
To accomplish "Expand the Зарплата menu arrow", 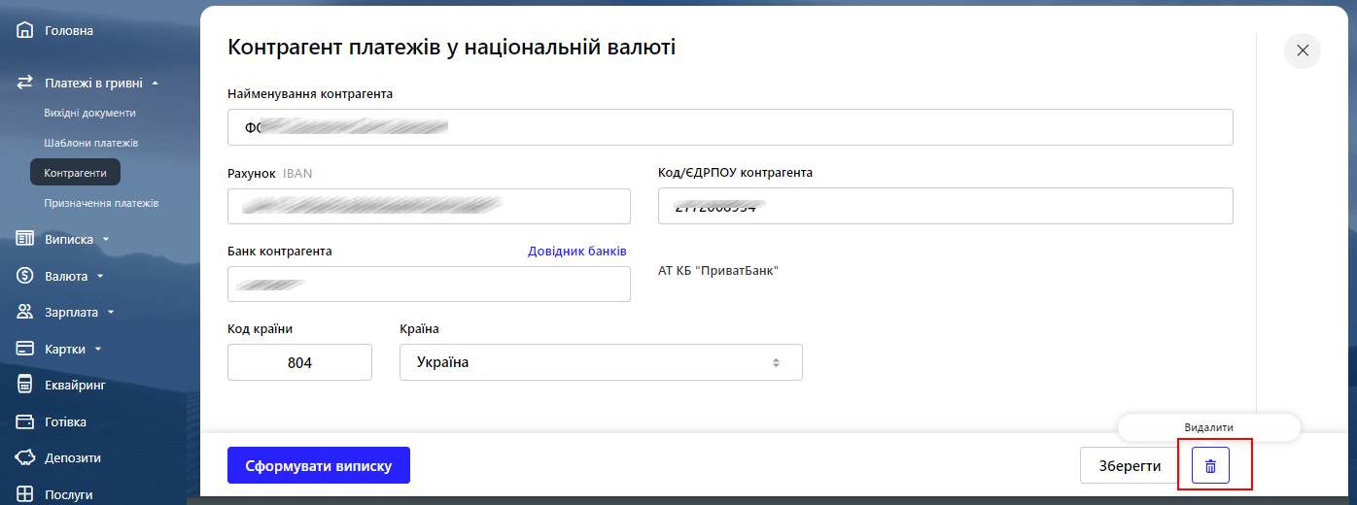I will tap(111, 313).
